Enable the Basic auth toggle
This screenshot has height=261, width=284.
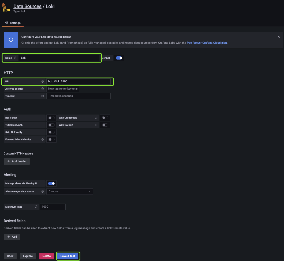pos(51,118)
